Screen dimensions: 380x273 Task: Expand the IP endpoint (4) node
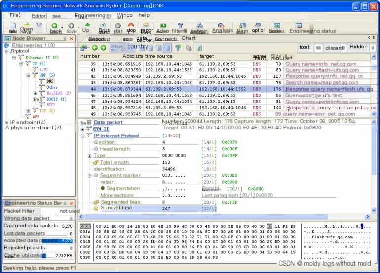point(7,123)
